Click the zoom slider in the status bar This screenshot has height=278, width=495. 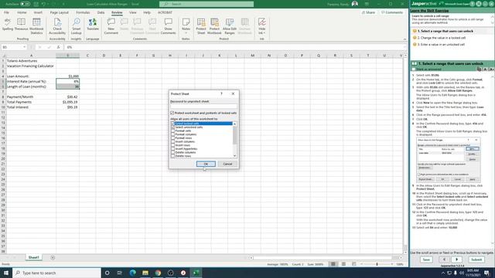point(377,264)
